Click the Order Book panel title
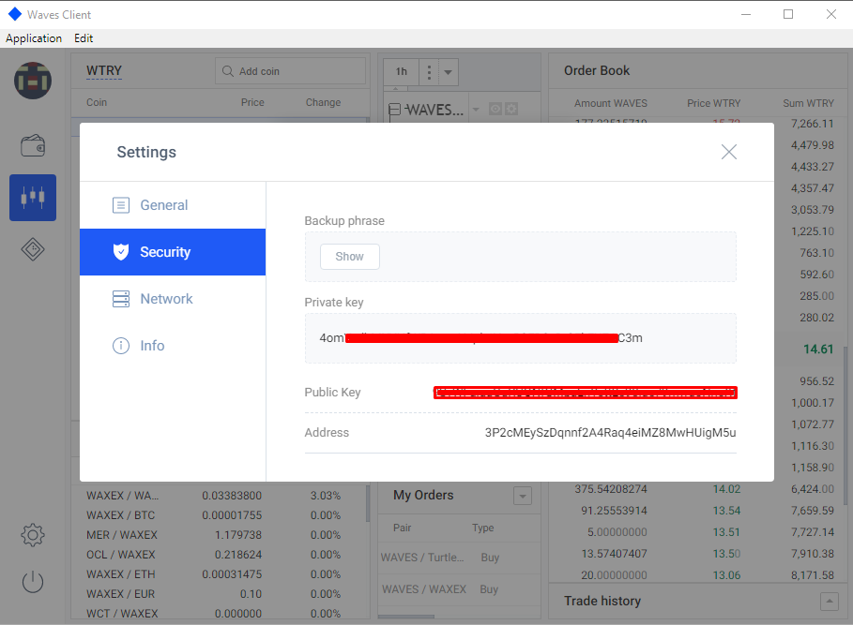 tap(597, 70)
